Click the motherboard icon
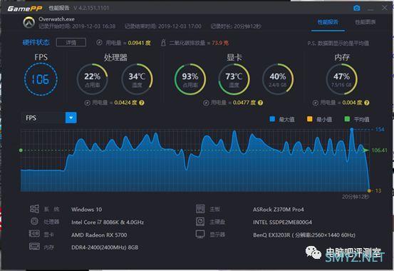Screen dimensions: 394x271 tap(200, 209)
